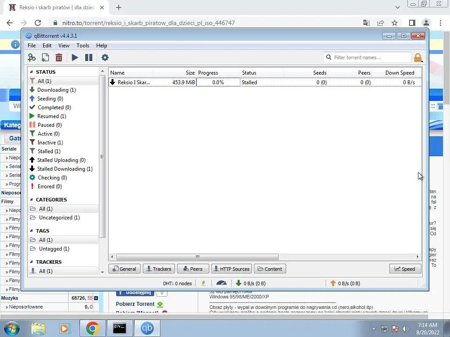450x337 pixels.
Task: Open the Tools menu
Action: tap(83, 46)
